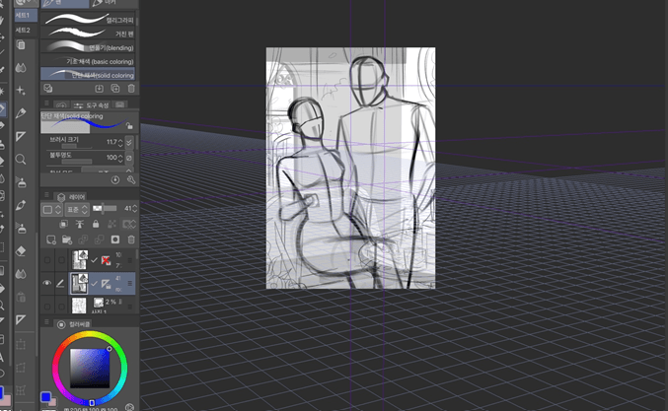The width and height of the screenshot is (668, 411).
Task: Toggle clip to layer below
Action: [x=63, y=224]
